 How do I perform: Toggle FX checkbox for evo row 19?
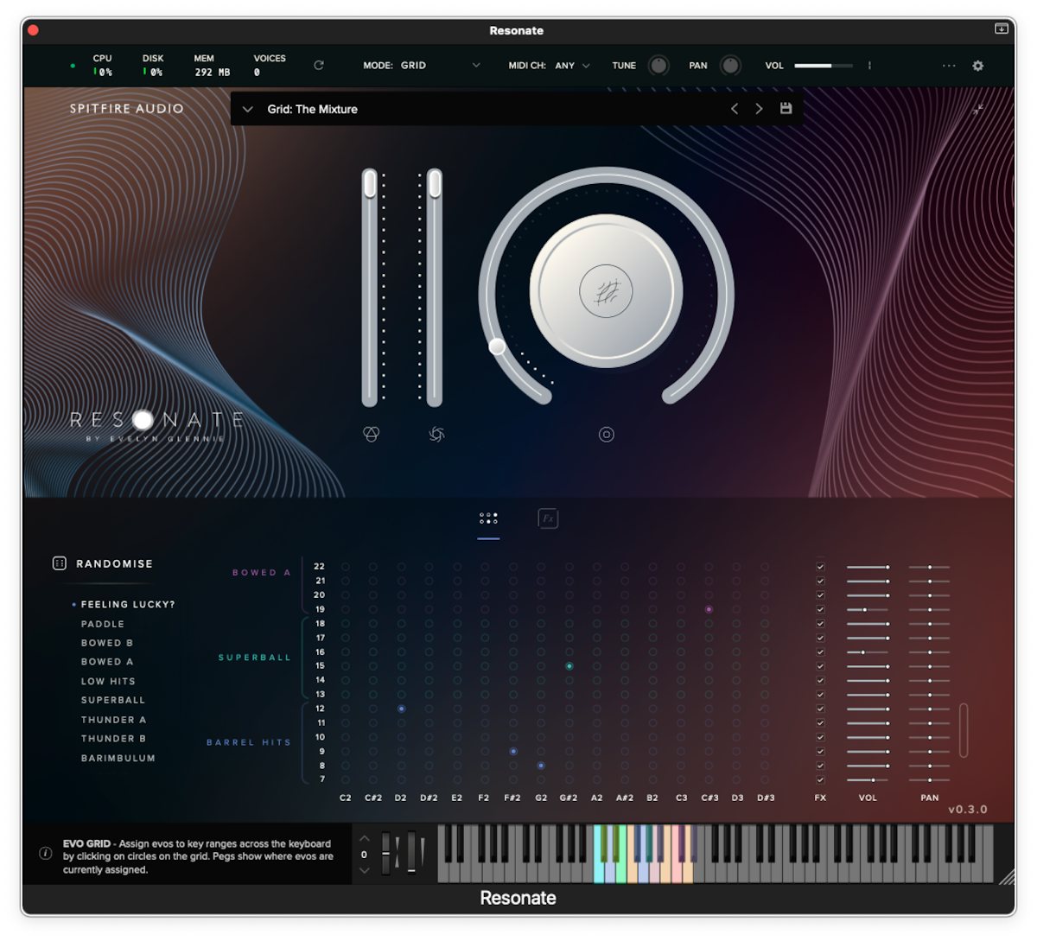(x=820, y=609)
